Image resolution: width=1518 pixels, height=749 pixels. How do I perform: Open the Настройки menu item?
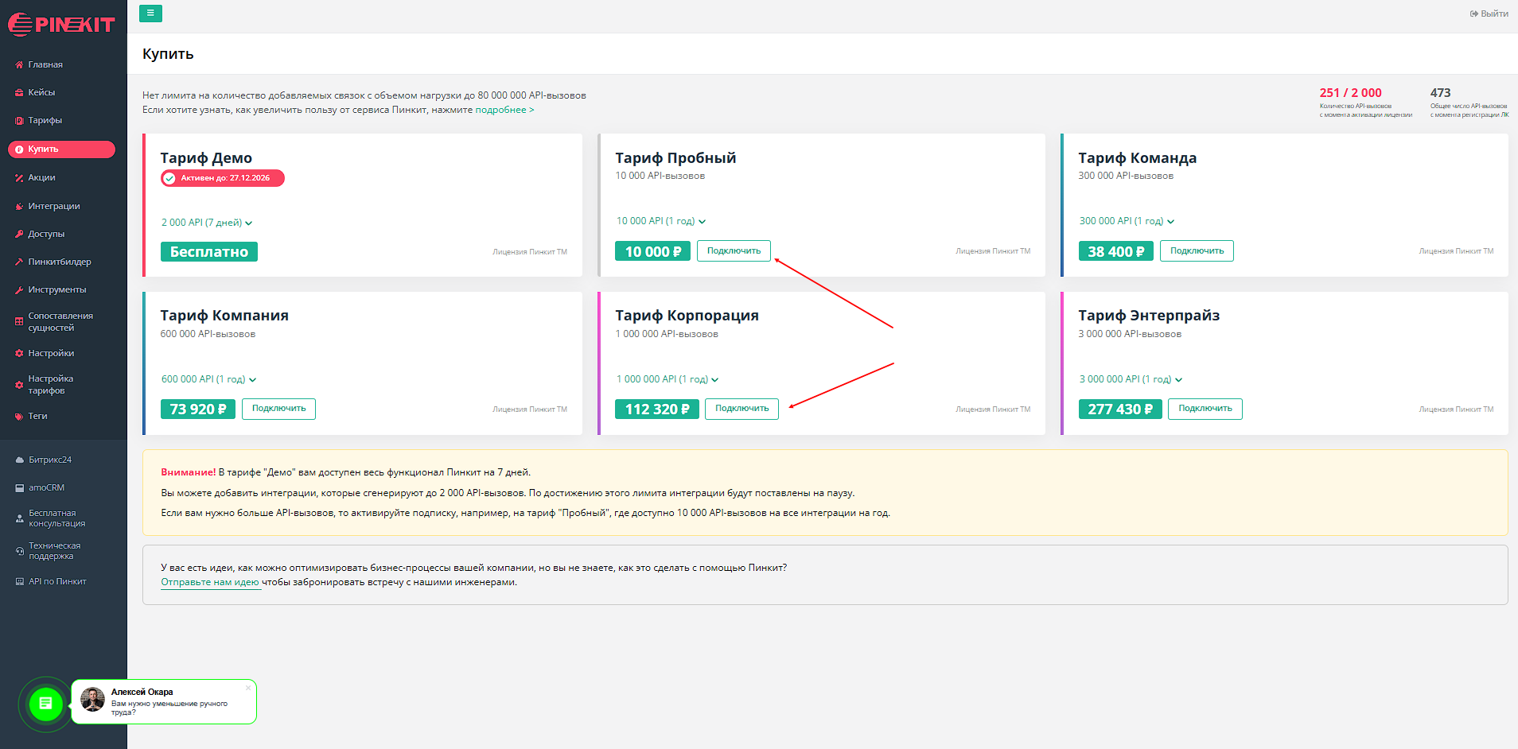(51, 354)
